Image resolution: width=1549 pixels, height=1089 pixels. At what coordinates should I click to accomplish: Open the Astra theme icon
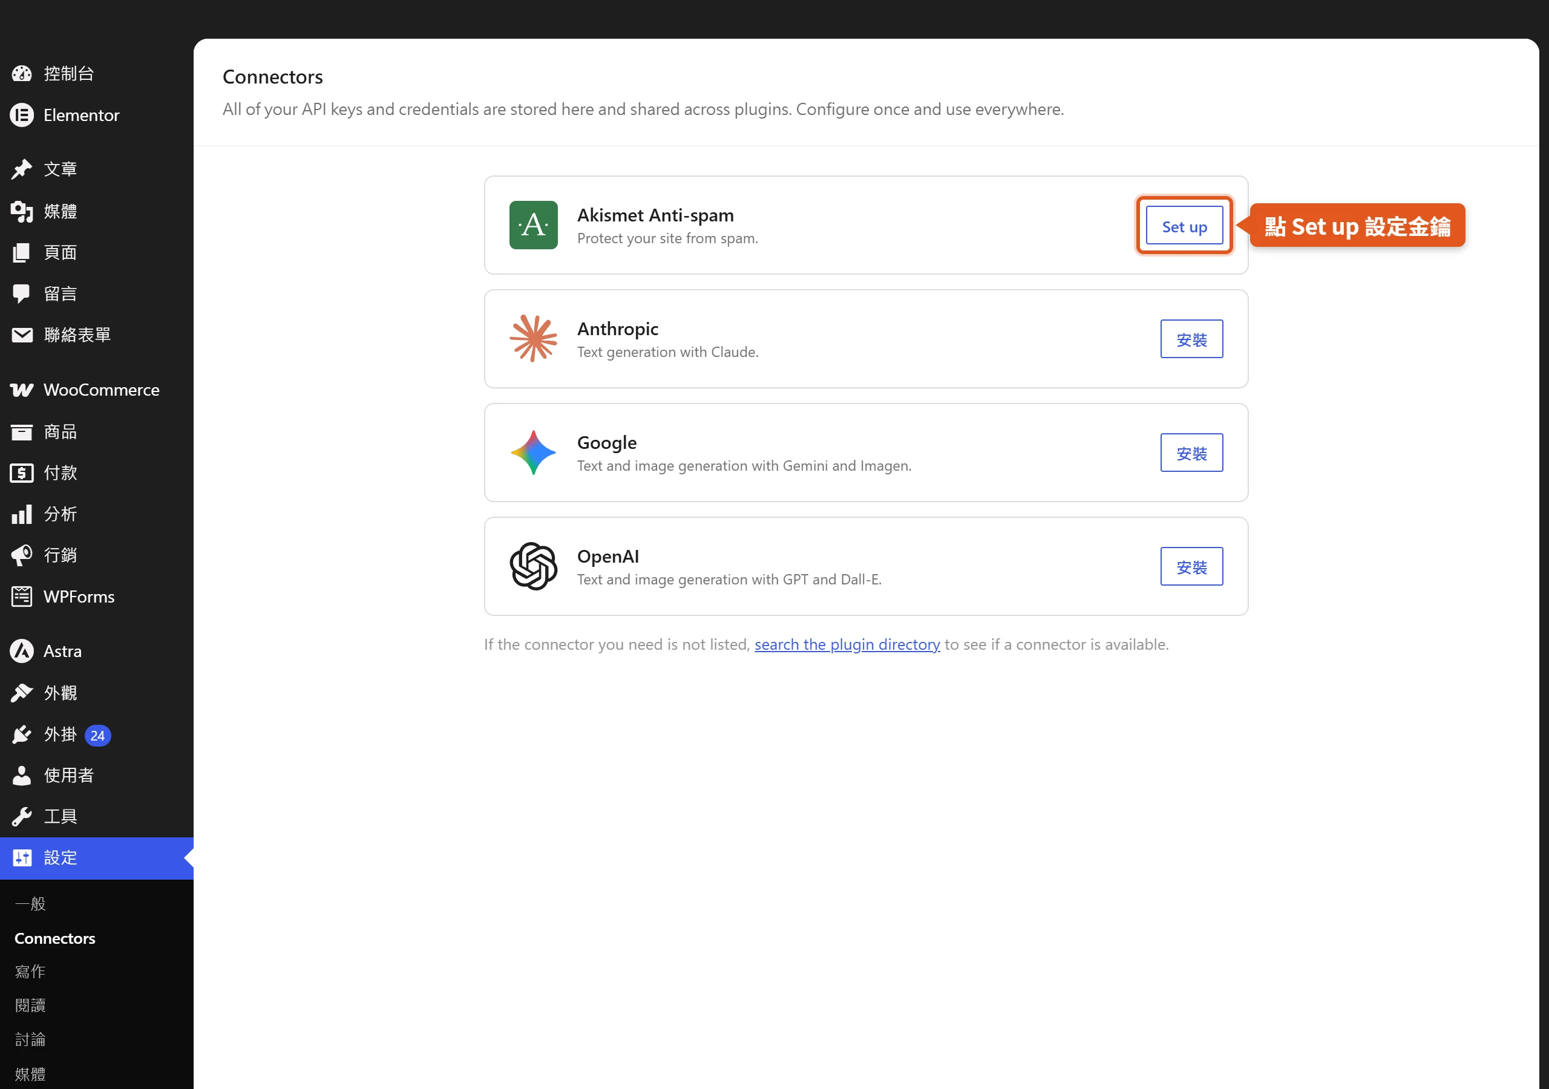tap(22, 651)
